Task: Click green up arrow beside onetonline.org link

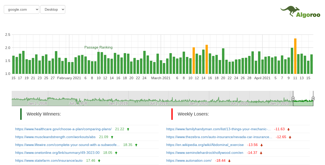Action: tap(116, 153)
